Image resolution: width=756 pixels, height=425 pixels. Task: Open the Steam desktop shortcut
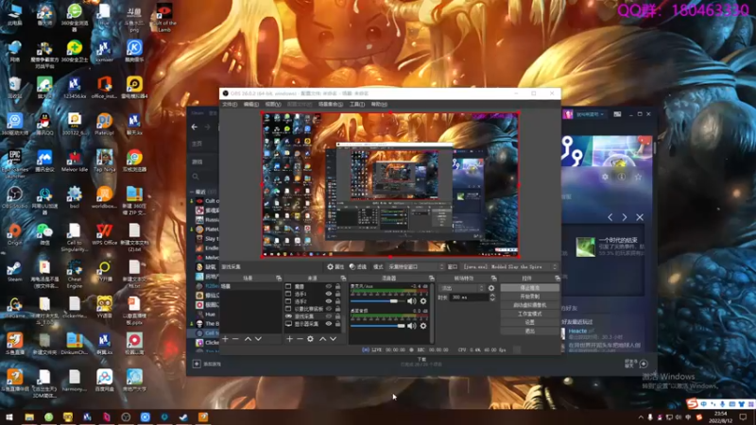14,271
